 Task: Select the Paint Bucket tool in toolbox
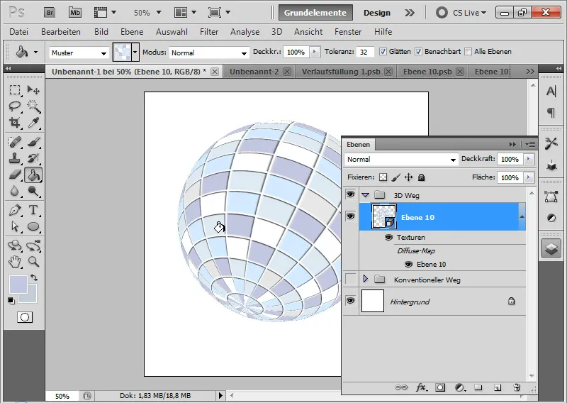point(33,175)
